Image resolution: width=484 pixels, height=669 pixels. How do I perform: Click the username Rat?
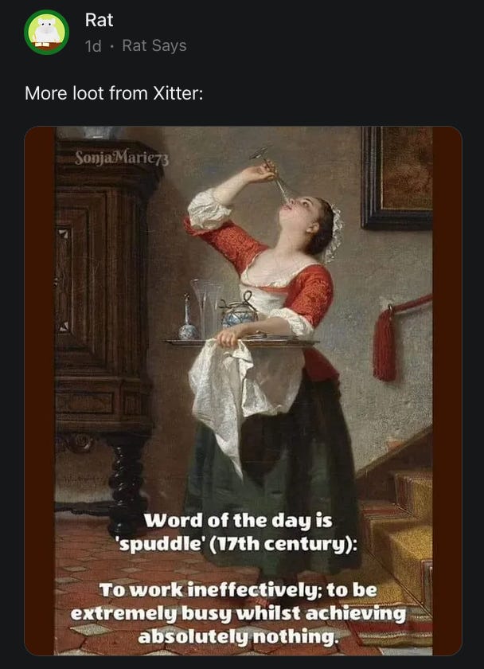click(99, 20)
